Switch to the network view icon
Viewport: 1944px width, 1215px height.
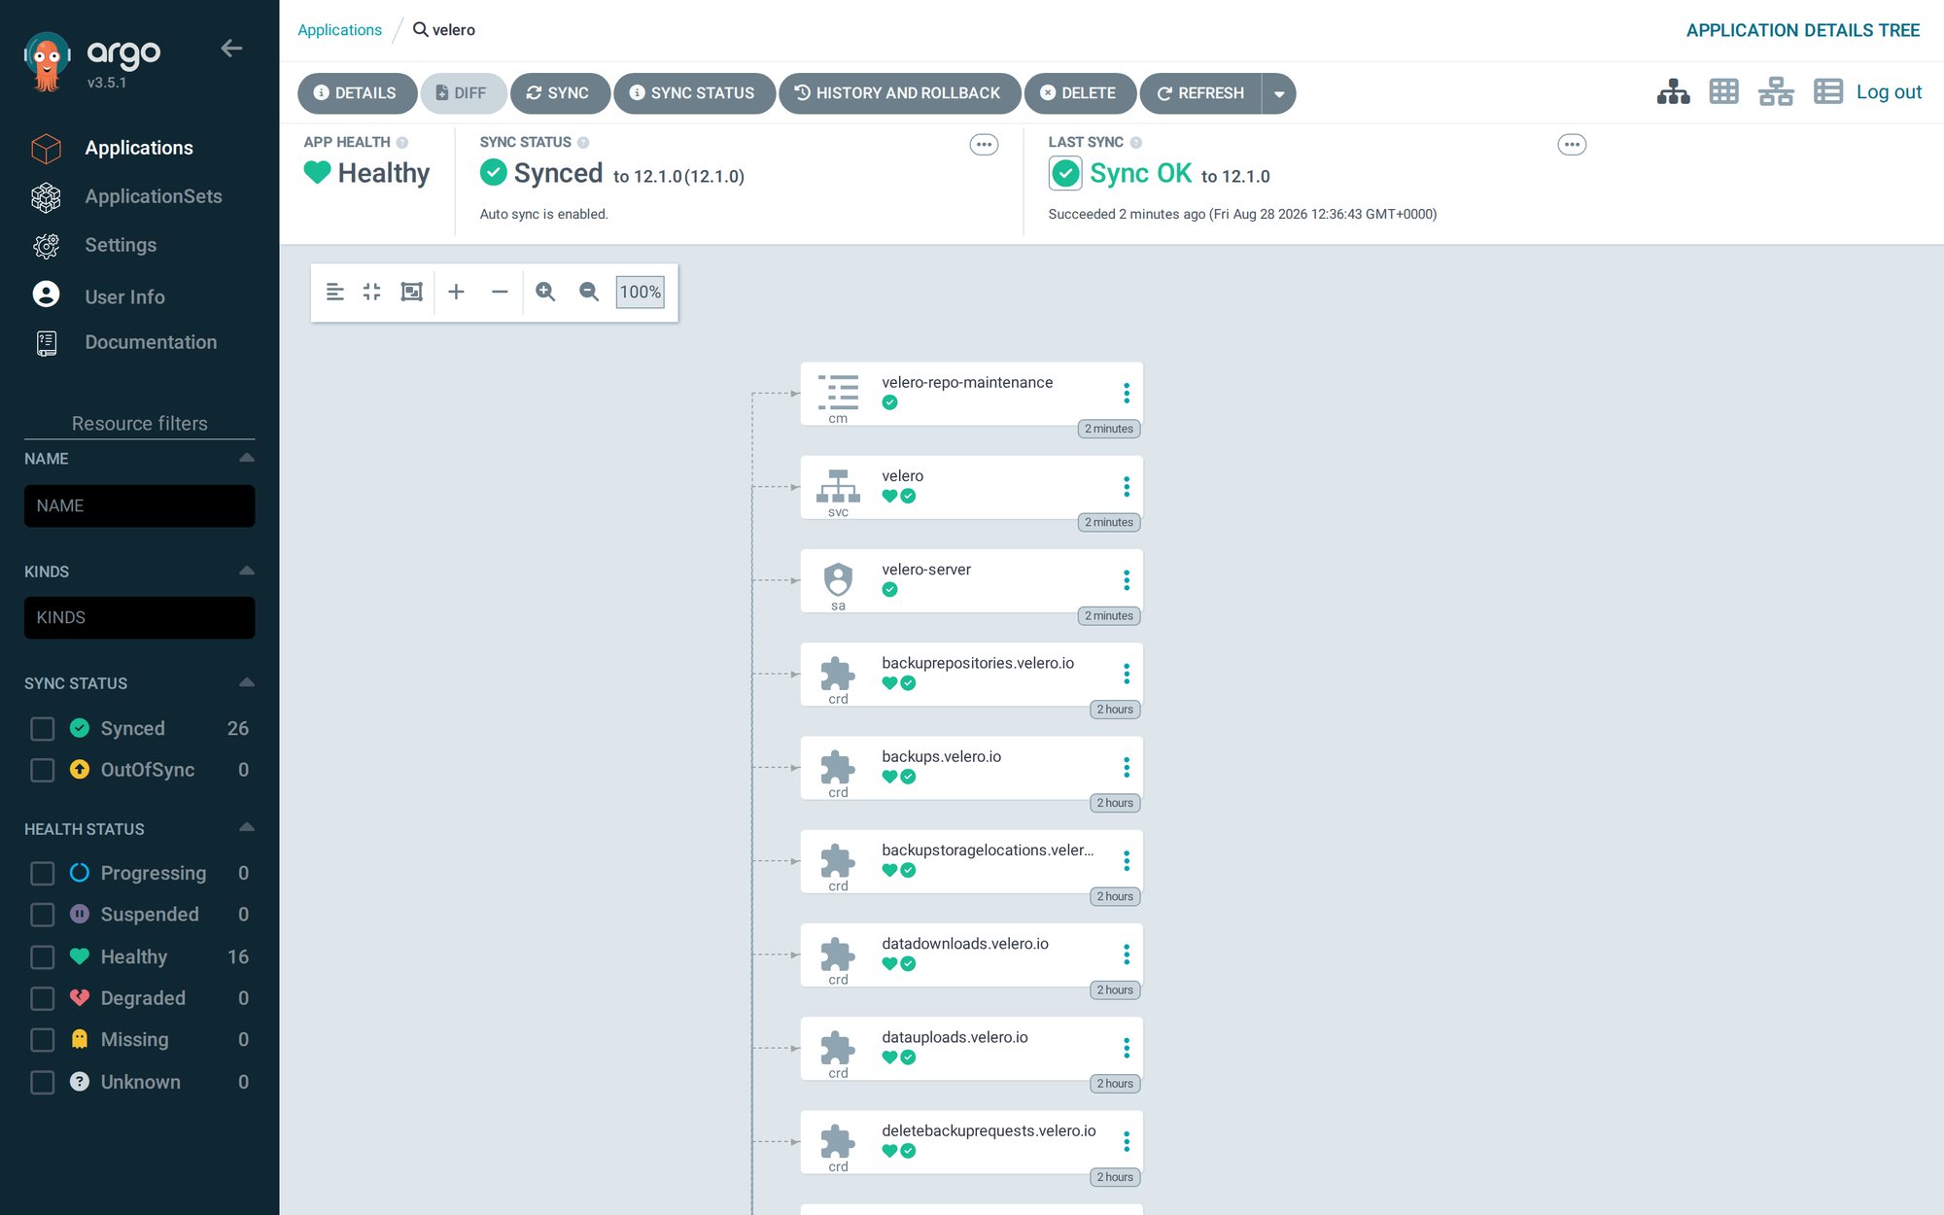point(1776,92)
